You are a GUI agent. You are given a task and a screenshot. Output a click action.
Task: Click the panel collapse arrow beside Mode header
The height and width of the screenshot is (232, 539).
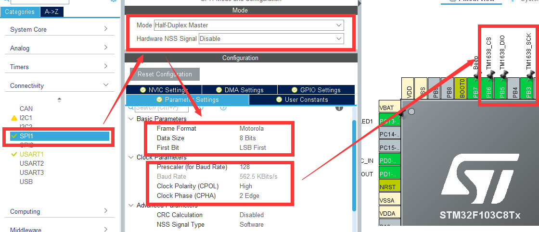click(x=359, y=3)
